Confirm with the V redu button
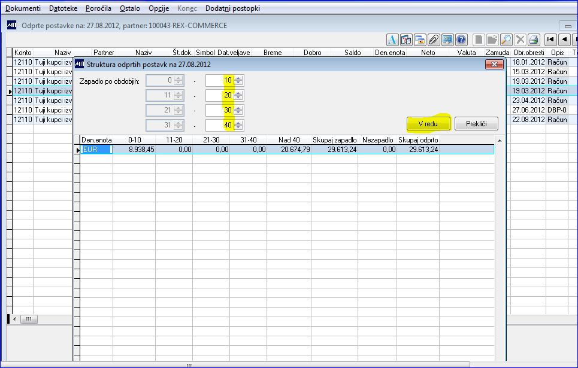 [428, 124]
